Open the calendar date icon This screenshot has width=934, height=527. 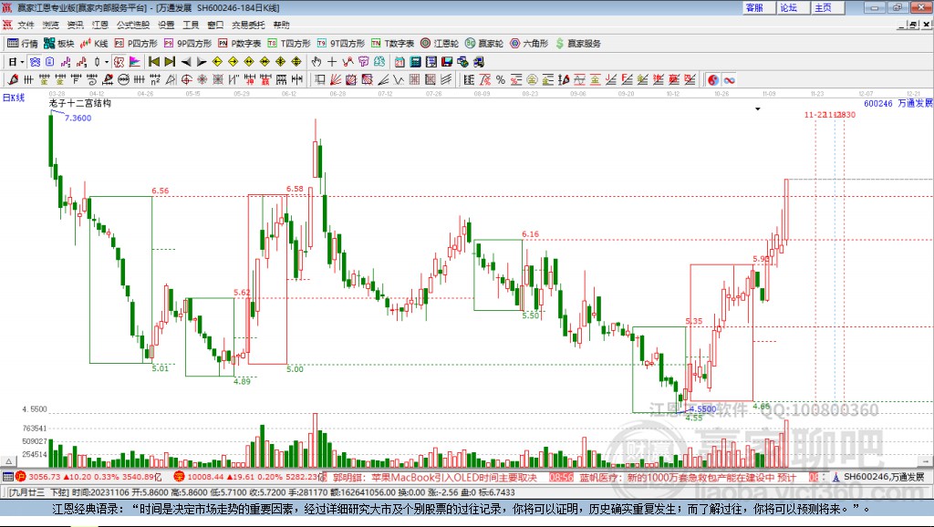tap(400, 62)
